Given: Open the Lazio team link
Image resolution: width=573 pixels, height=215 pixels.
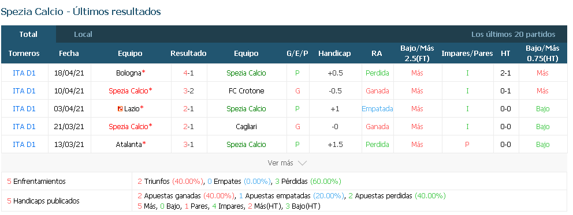Looking at the screenshot, I should pos(132,108).
